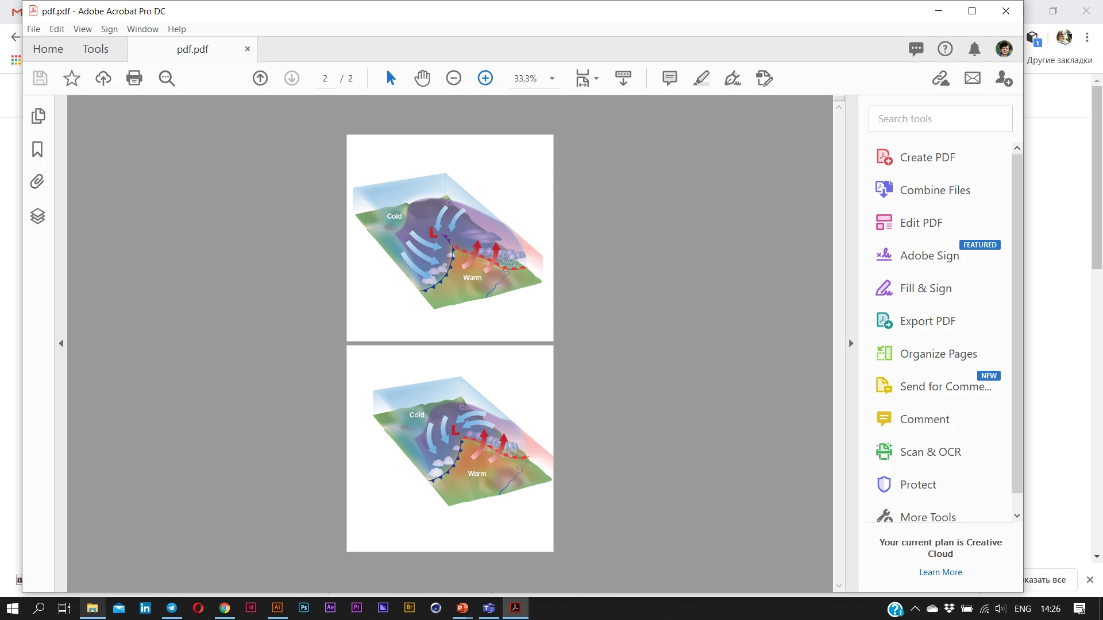Switch to the Tools tab

tap(95, 49)
